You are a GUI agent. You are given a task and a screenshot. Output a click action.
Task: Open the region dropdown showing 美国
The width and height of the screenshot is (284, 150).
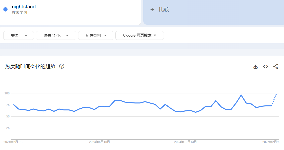click(x=18, y=35)
